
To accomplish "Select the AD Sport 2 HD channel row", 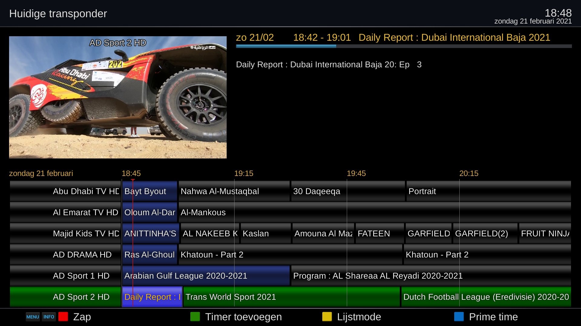I will point(65,297).
